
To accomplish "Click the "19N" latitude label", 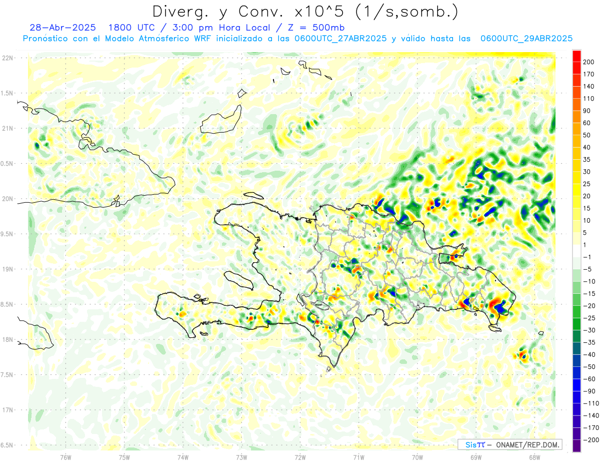I will (x=7, y=269).
